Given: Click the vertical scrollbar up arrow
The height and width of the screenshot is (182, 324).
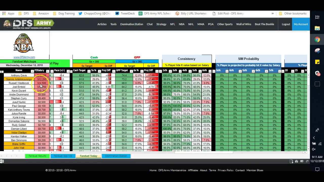Looking at the screenshot, I should point(309,75).
